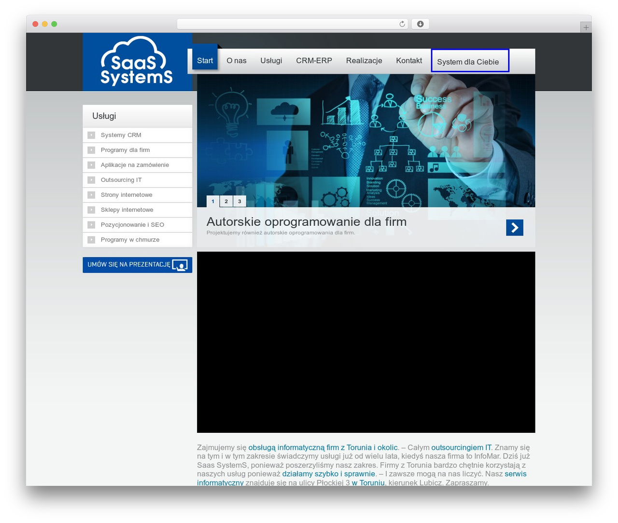The height and width of the screenshot is (523, 618).
Task: Go to the O nas page
Action: 237,60
